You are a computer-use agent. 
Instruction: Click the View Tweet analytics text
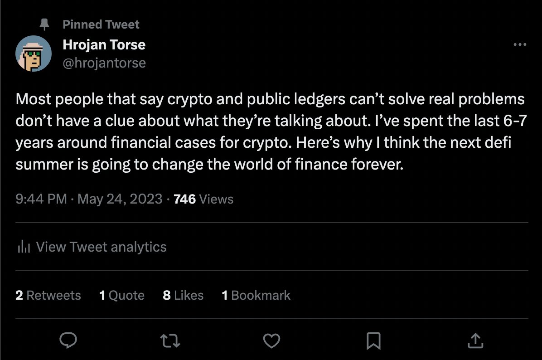pos(101,247)
